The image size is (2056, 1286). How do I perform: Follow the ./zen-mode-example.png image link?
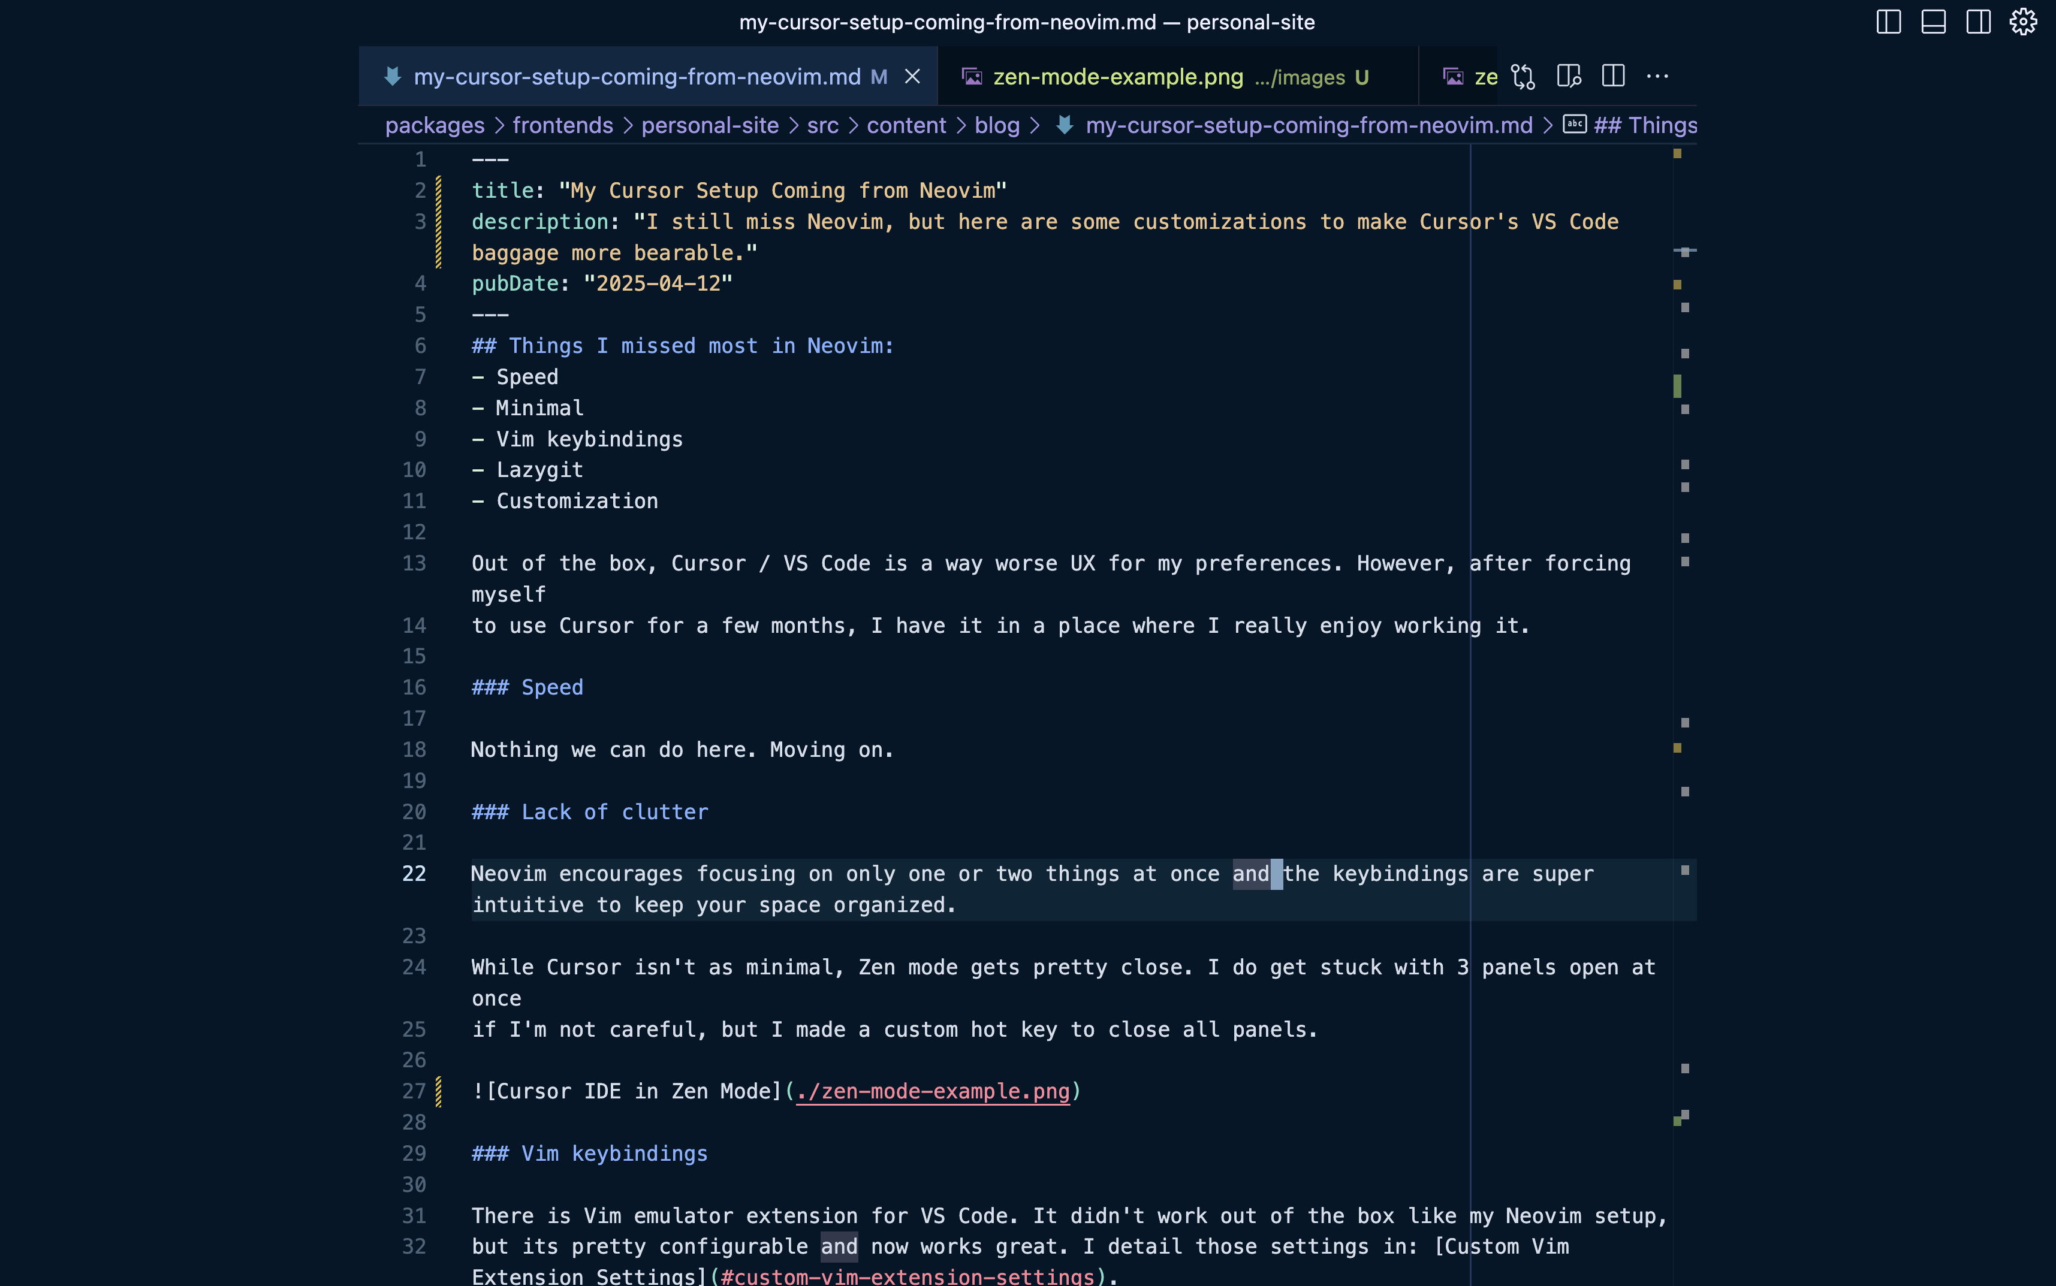point(932,1091)
